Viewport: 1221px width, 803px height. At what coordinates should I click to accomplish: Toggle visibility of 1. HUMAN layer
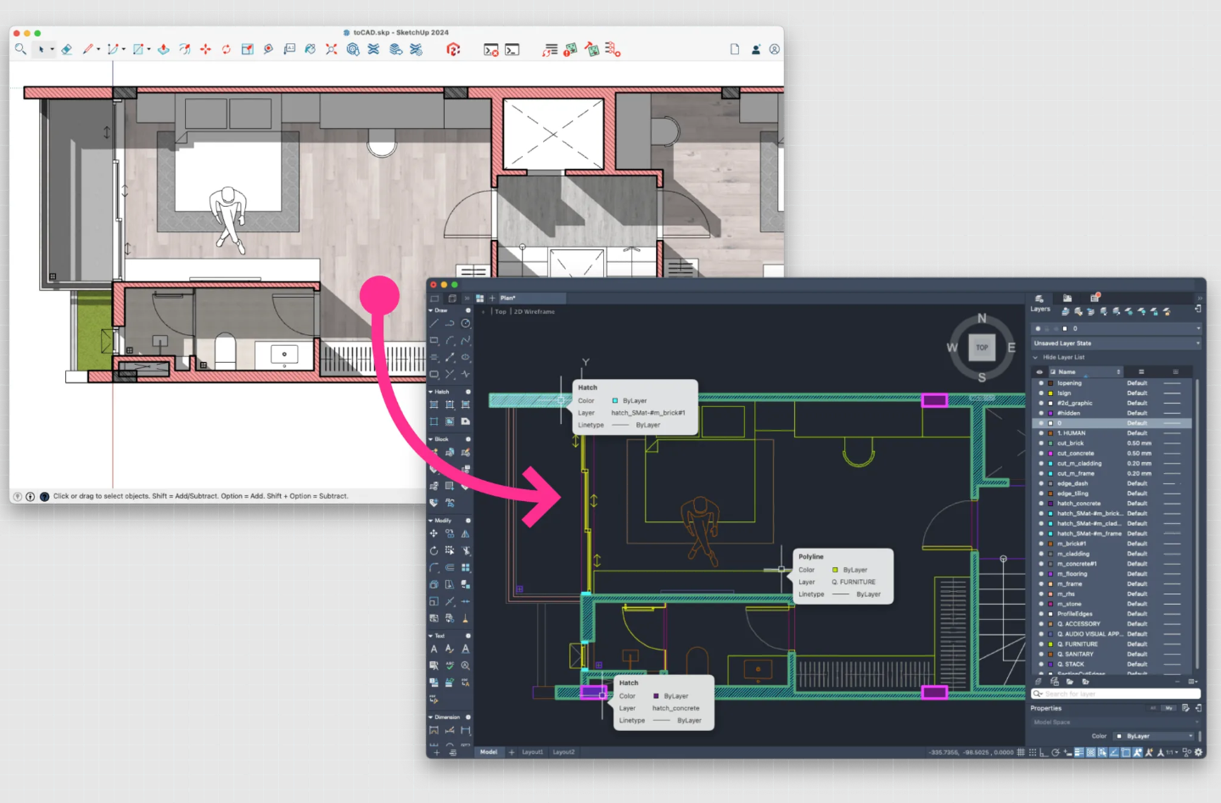click(x=1041, y=433)
